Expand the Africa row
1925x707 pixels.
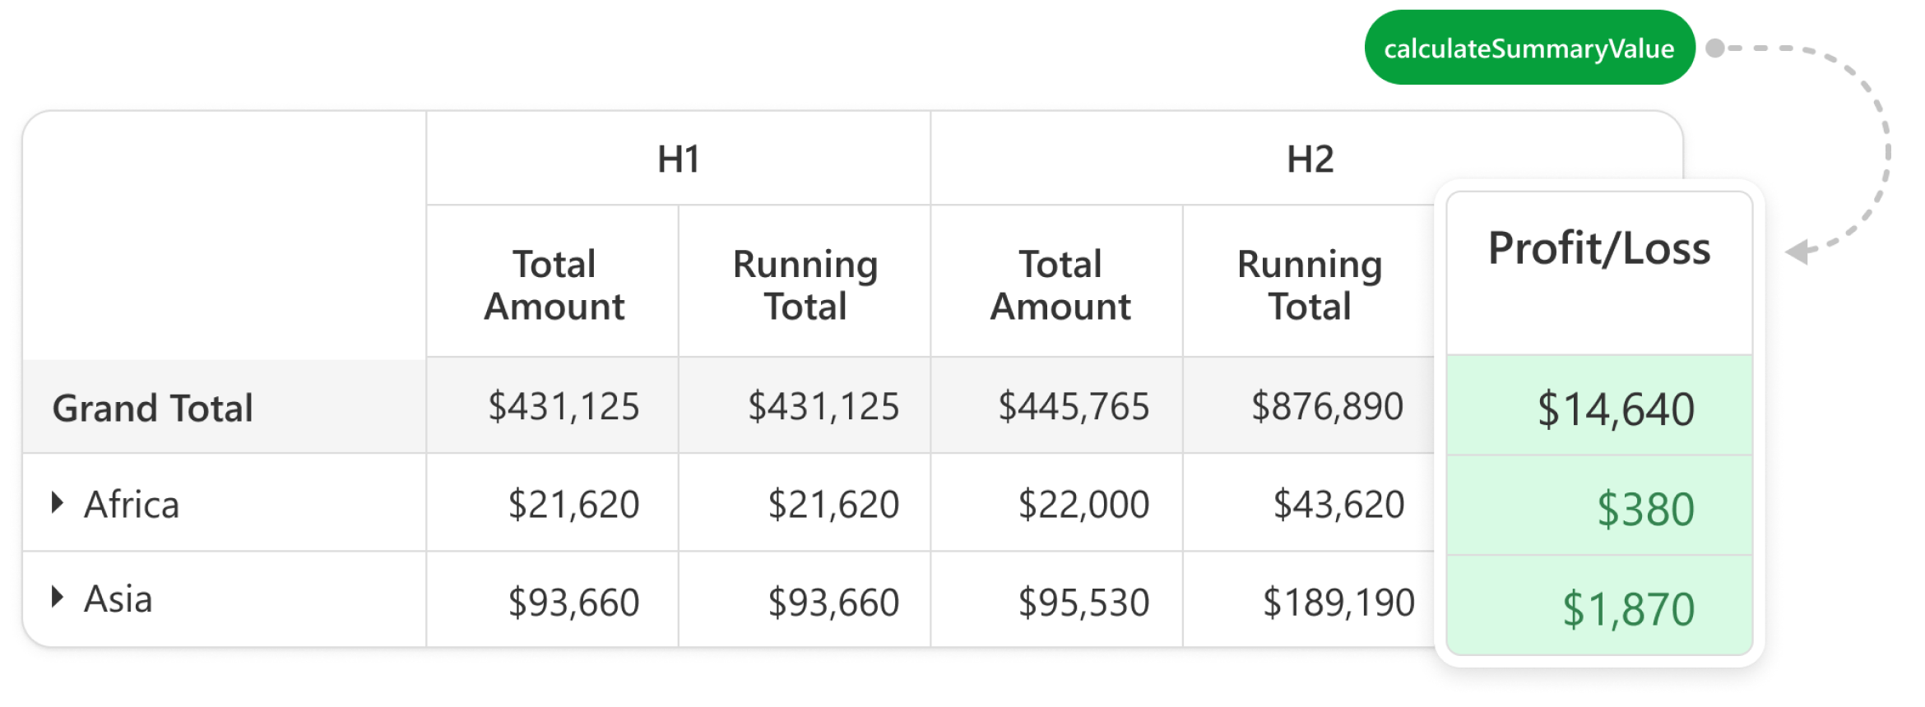coord(57,503)
